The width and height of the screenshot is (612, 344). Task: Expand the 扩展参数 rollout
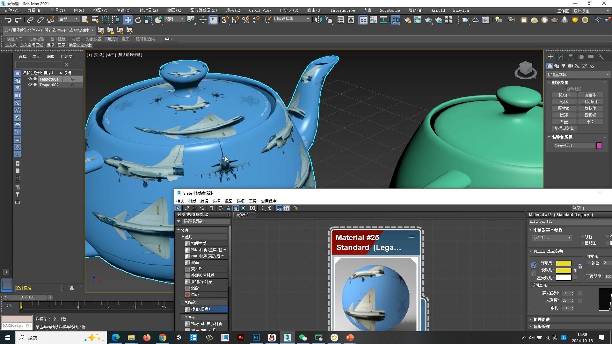pyautogui.click(x=542, y=319)
